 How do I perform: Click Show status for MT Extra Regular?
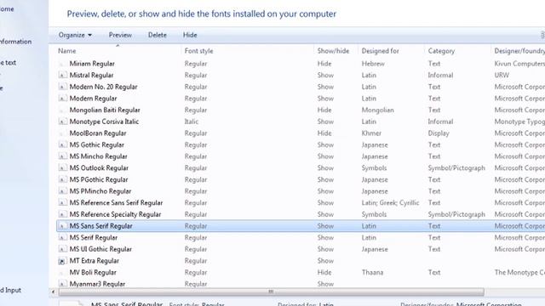coord(325,261)
